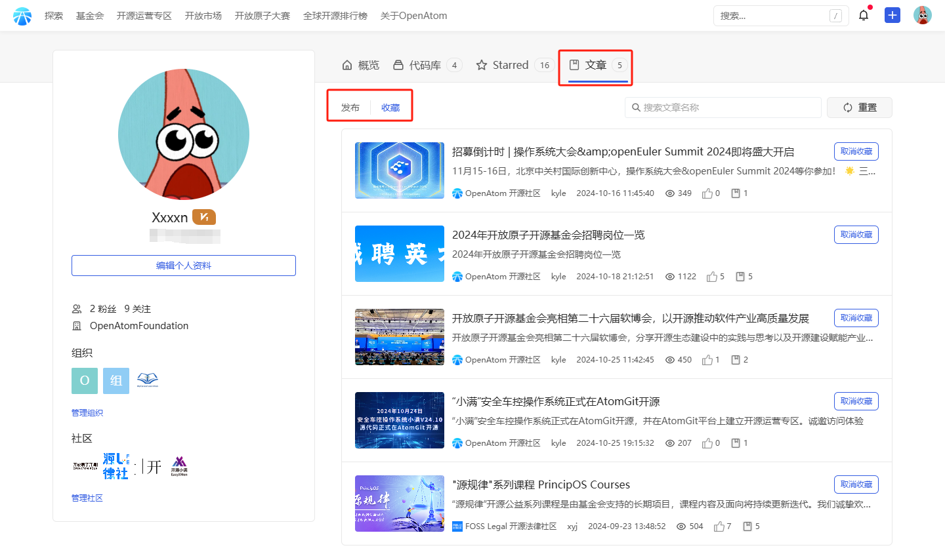Open the 探索 menu

click(x=54, y=16)
